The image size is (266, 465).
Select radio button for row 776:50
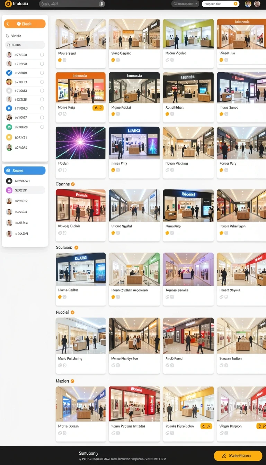(42, 55)
